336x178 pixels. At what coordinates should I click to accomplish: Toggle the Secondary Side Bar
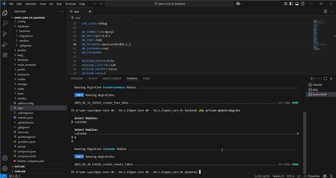(302, 4)
